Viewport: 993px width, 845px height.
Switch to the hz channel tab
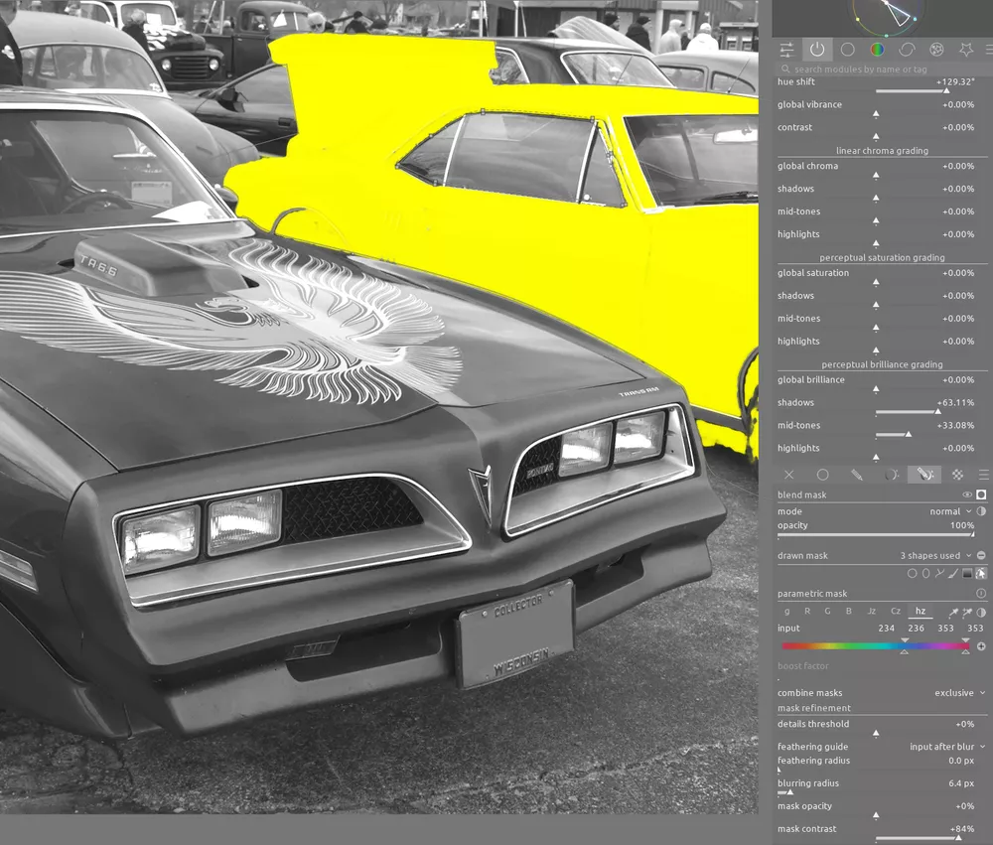[x=921, y=612]
